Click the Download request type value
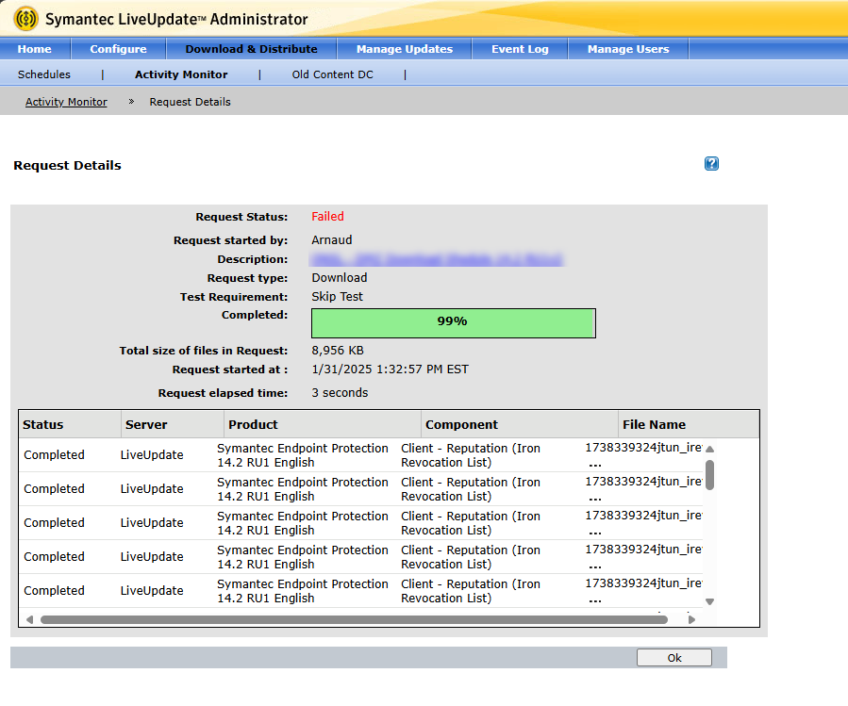Image resolution: width=848 pixels, height=706 pixels. click(x=339, y=278)
